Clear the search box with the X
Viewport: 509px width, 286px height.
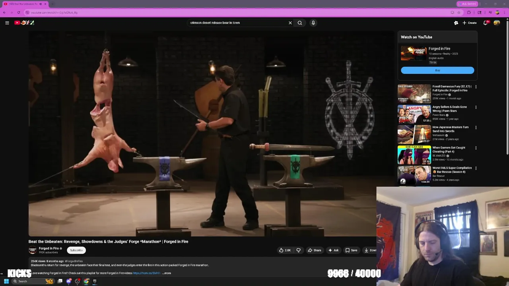point(290,23)
